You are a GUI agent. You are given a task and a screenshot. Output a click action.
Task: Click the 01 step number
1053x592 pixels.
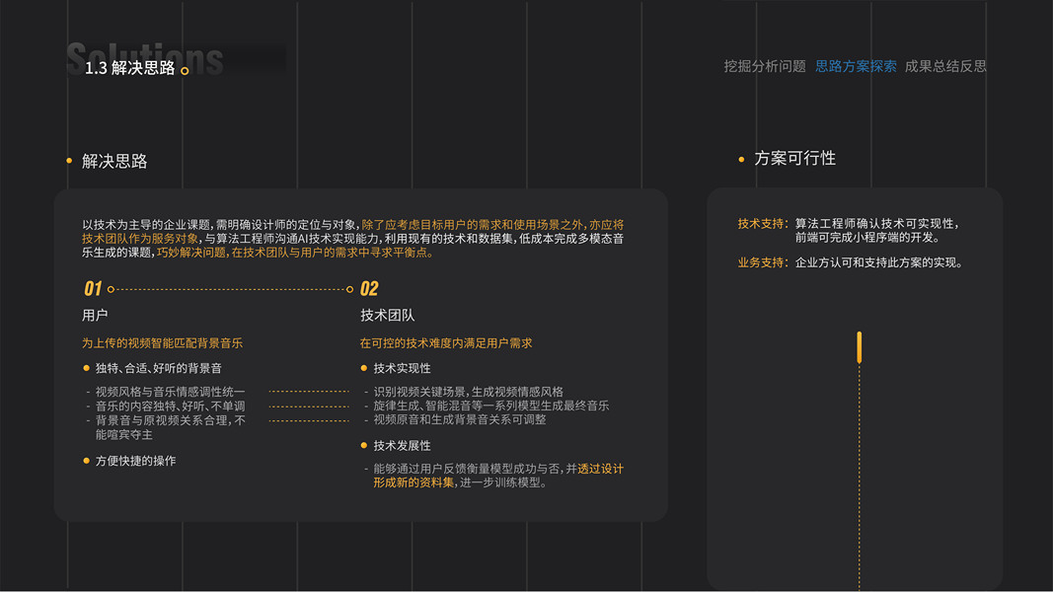pyautogui.click(x=93, y=289)
